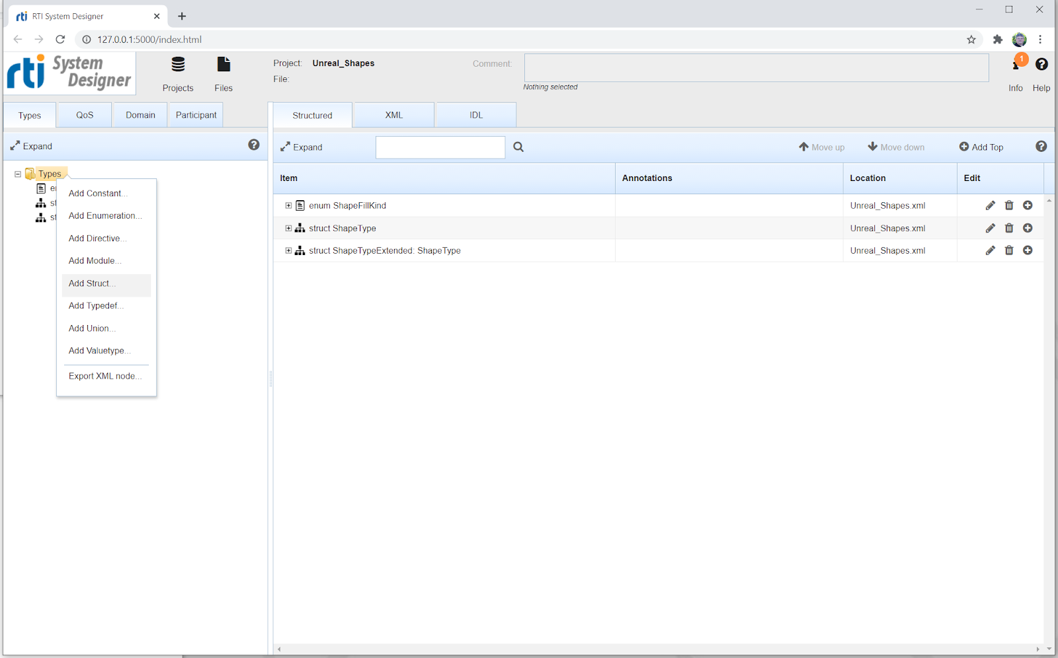The image size is (1058, 658).
Task: Click the search magnifier icon
Action: [x=518, y=147]
